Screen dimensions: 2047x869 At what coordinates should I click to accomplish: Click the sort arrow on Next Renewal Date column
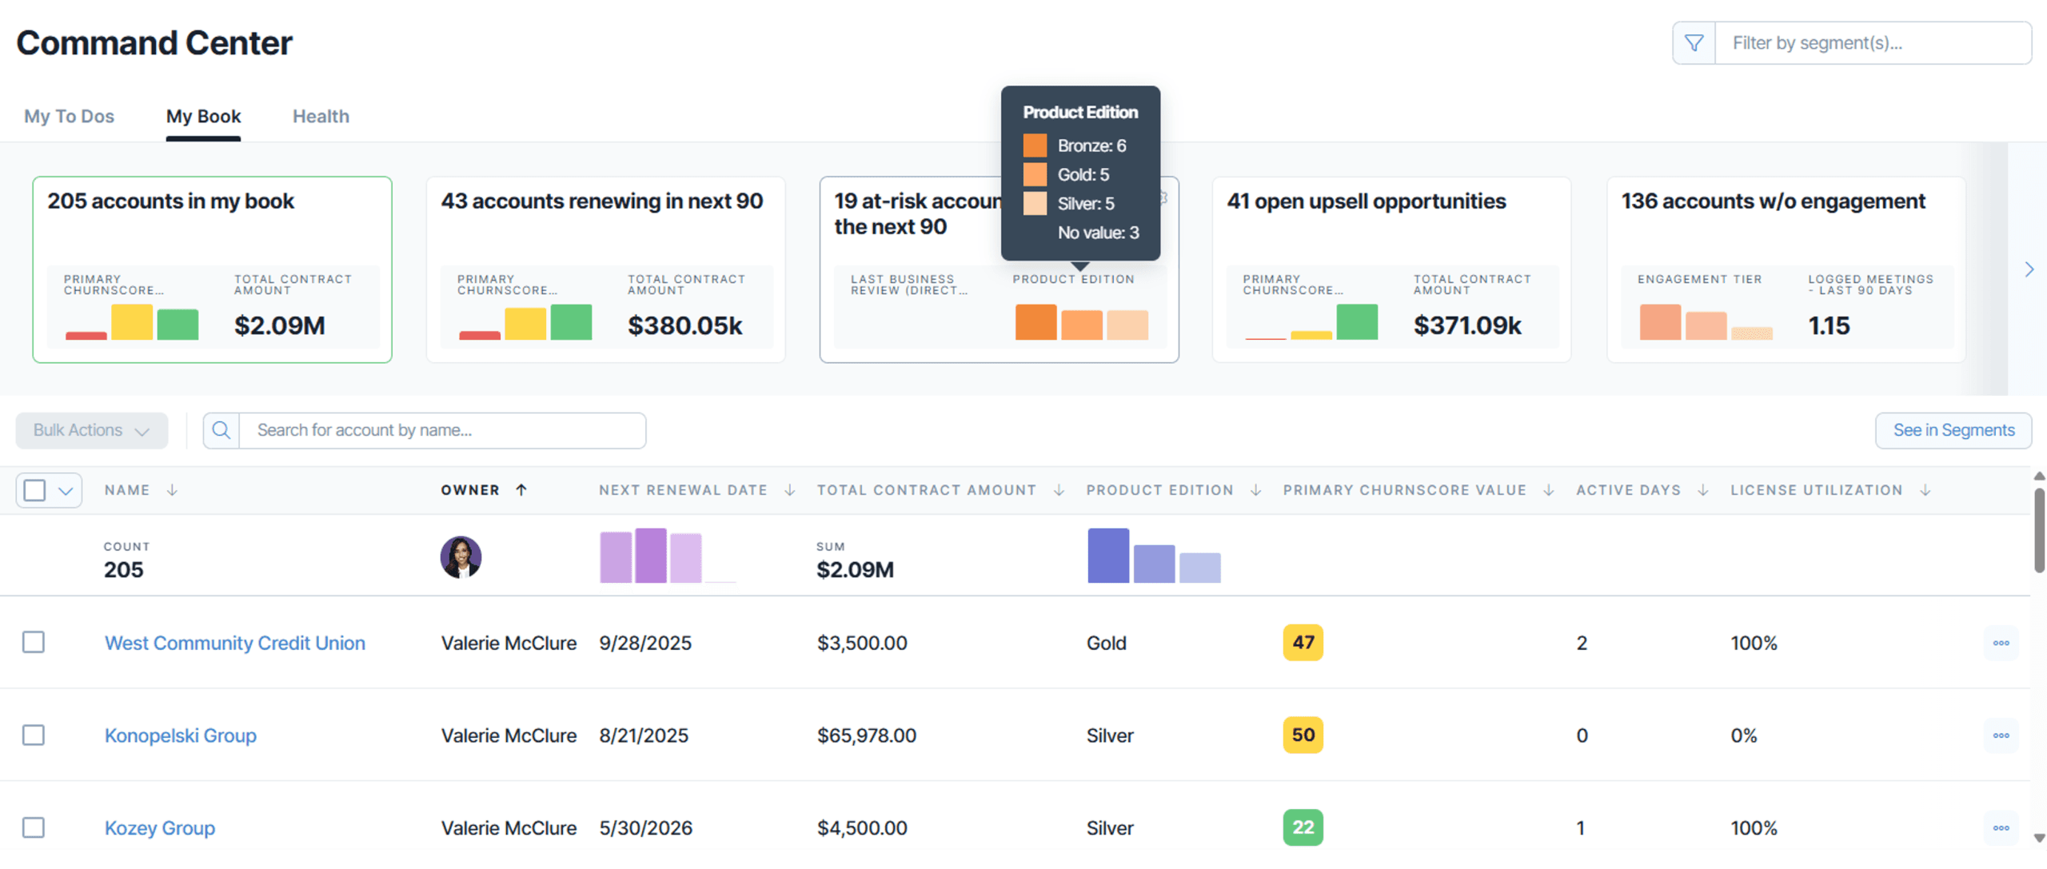(789, 490)
